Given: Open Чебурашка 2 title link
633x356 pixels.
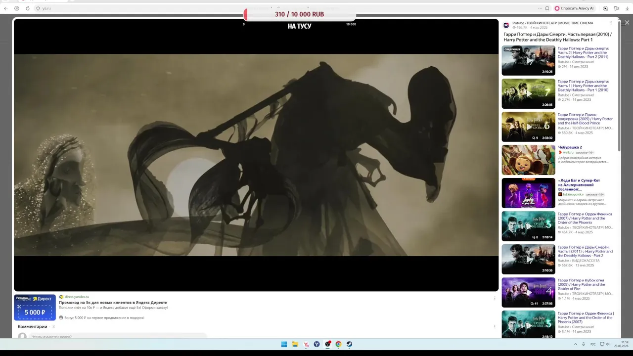Looking at the screenshot, I should [570, 147].
